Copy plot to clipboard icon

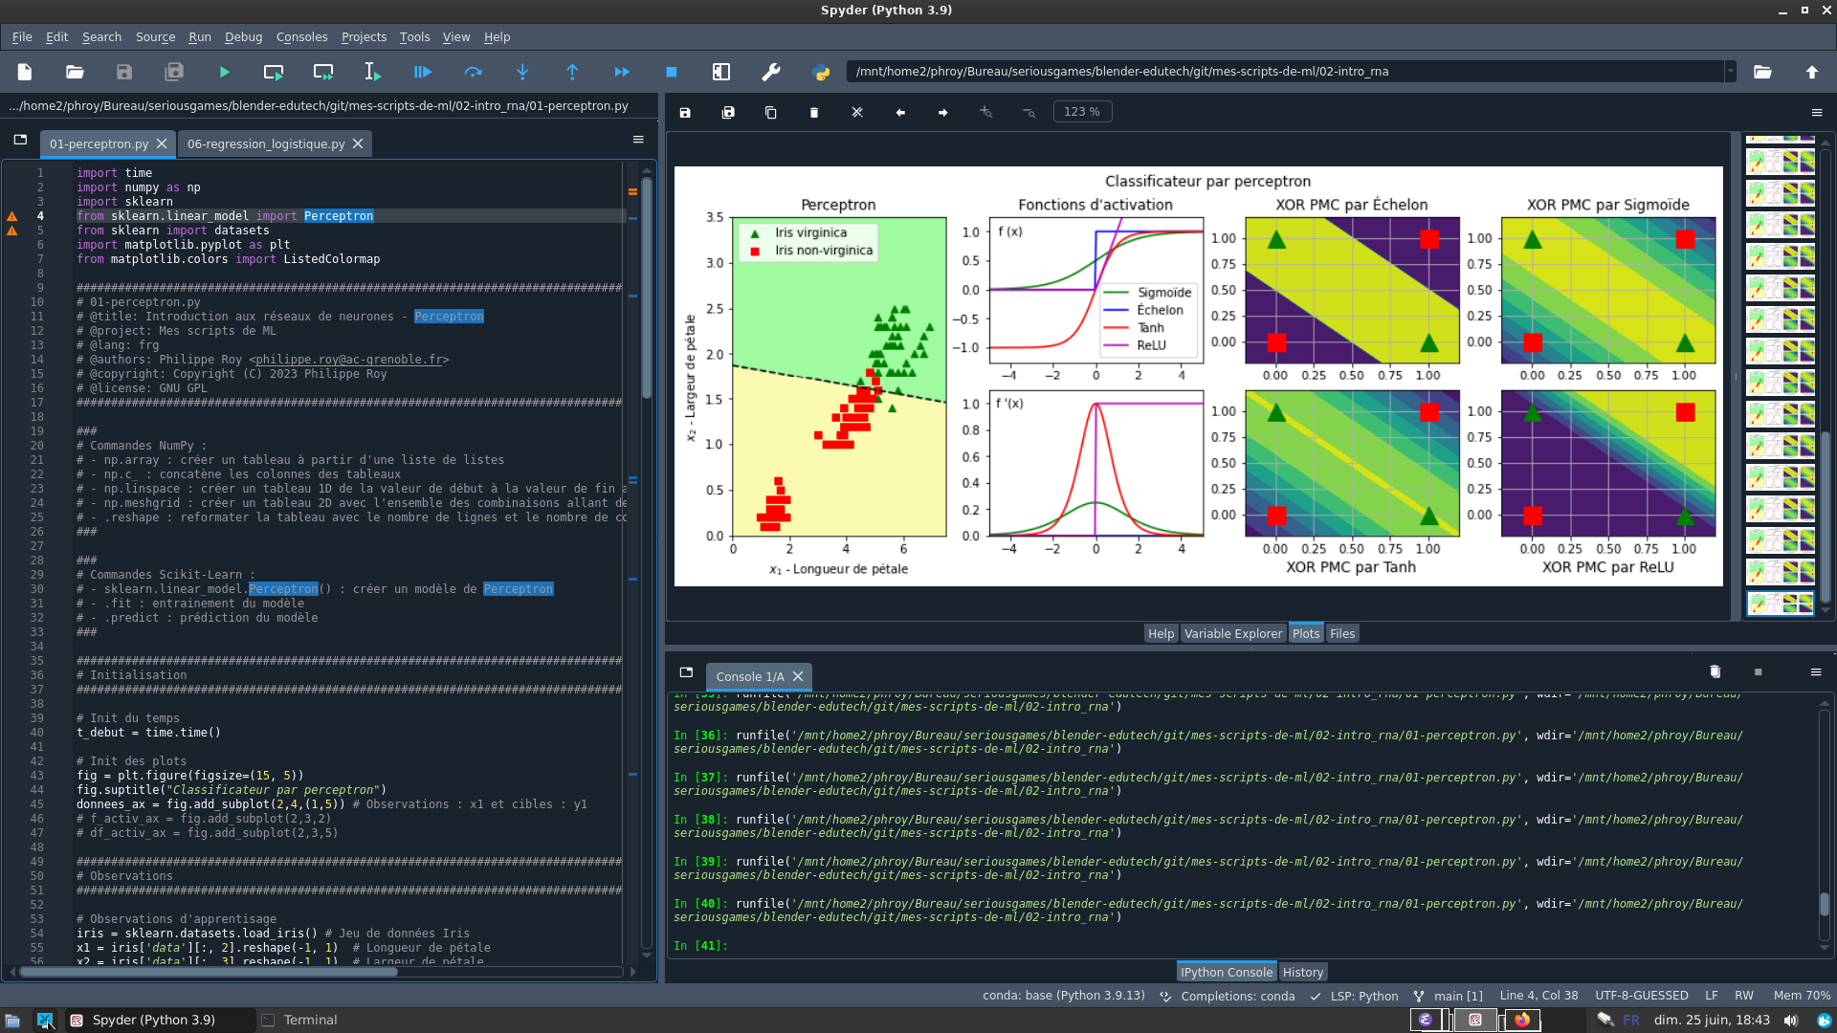pyautogui.click(x=771, y=112)
